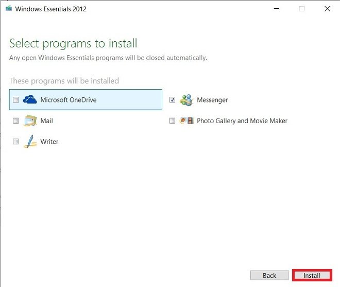The height and width of the screenshot is (287, 340).
Task: Uncheck the Messenger checkbox
Action: click(173, 100)
